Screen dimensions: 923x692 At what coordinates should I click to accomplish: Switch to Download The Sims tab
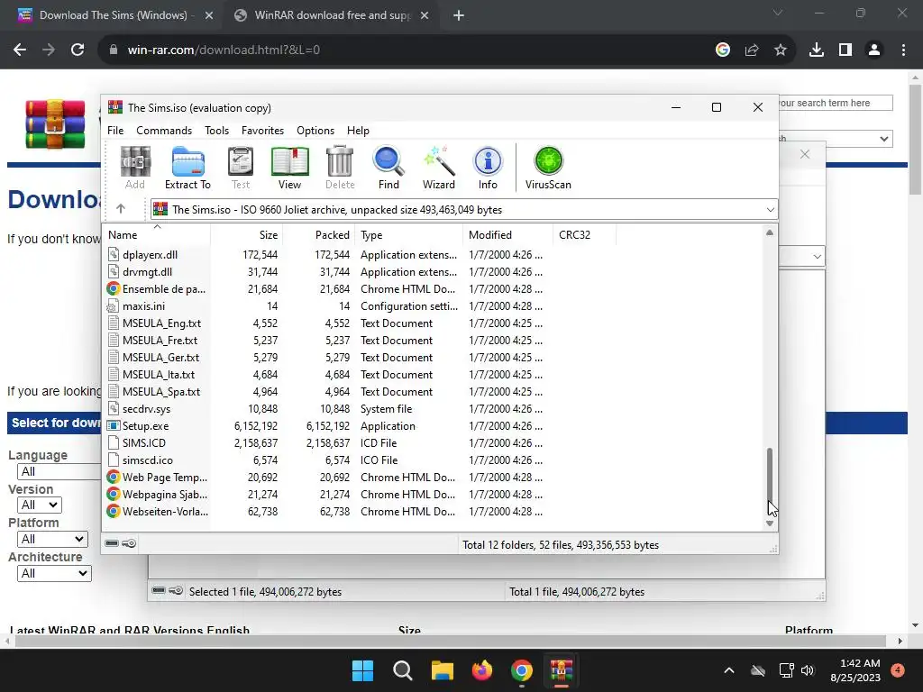click(113, 15)
